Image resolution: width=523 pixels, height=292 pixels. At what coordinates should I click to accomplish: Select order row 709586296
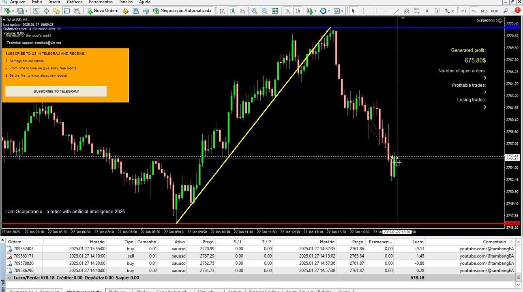tap(260, 271)
